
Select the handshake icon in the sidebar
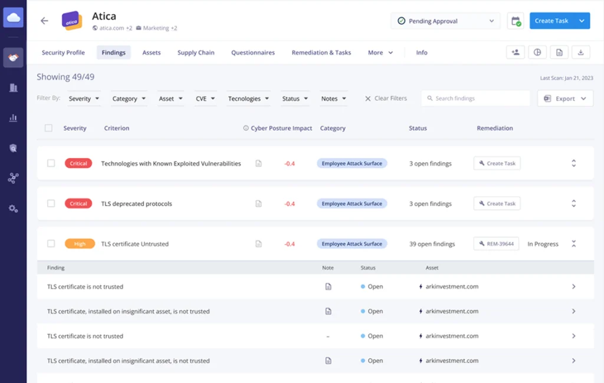pos(13,57)
